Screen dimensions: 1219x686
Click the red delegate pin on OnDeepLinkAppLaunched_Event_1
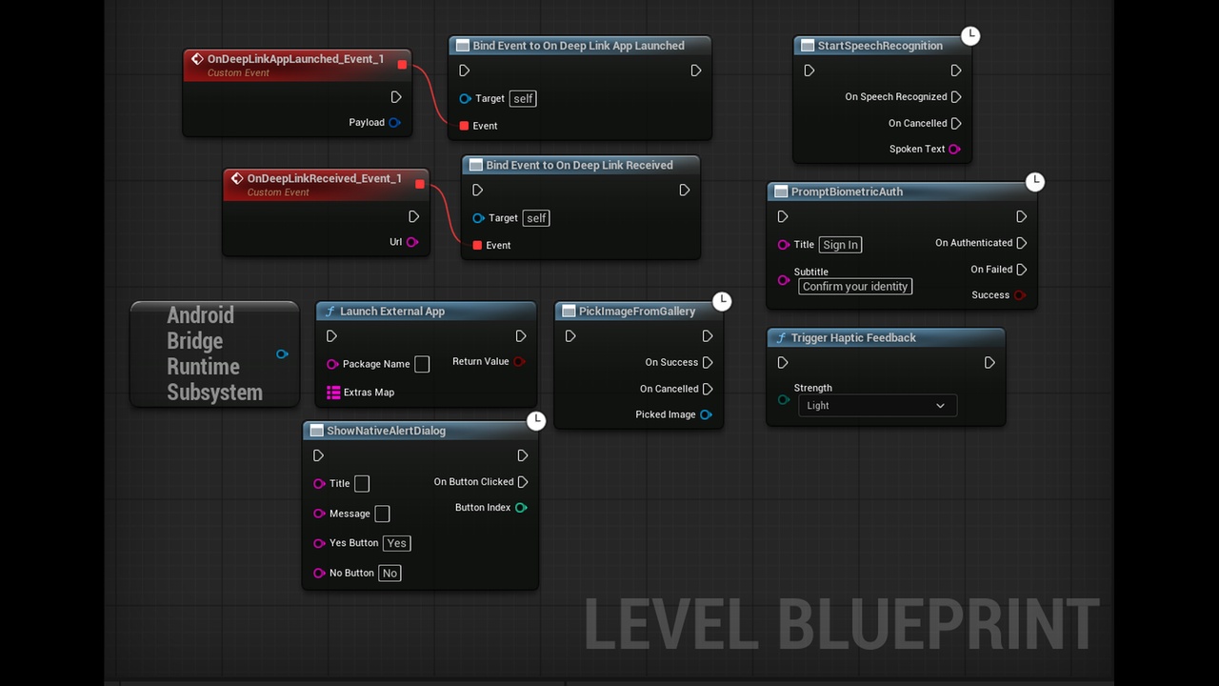[x=402, y=65]
